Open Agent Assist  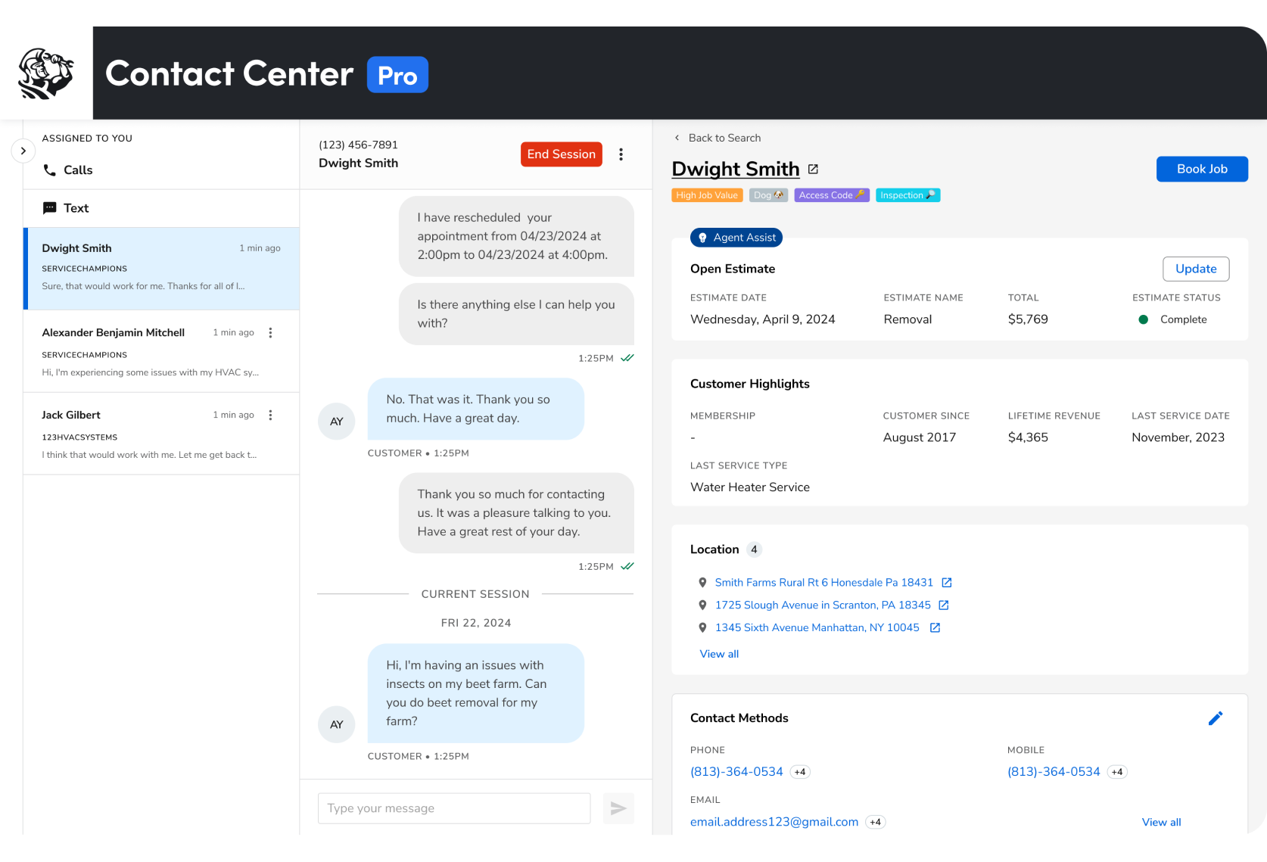[736, 238]
